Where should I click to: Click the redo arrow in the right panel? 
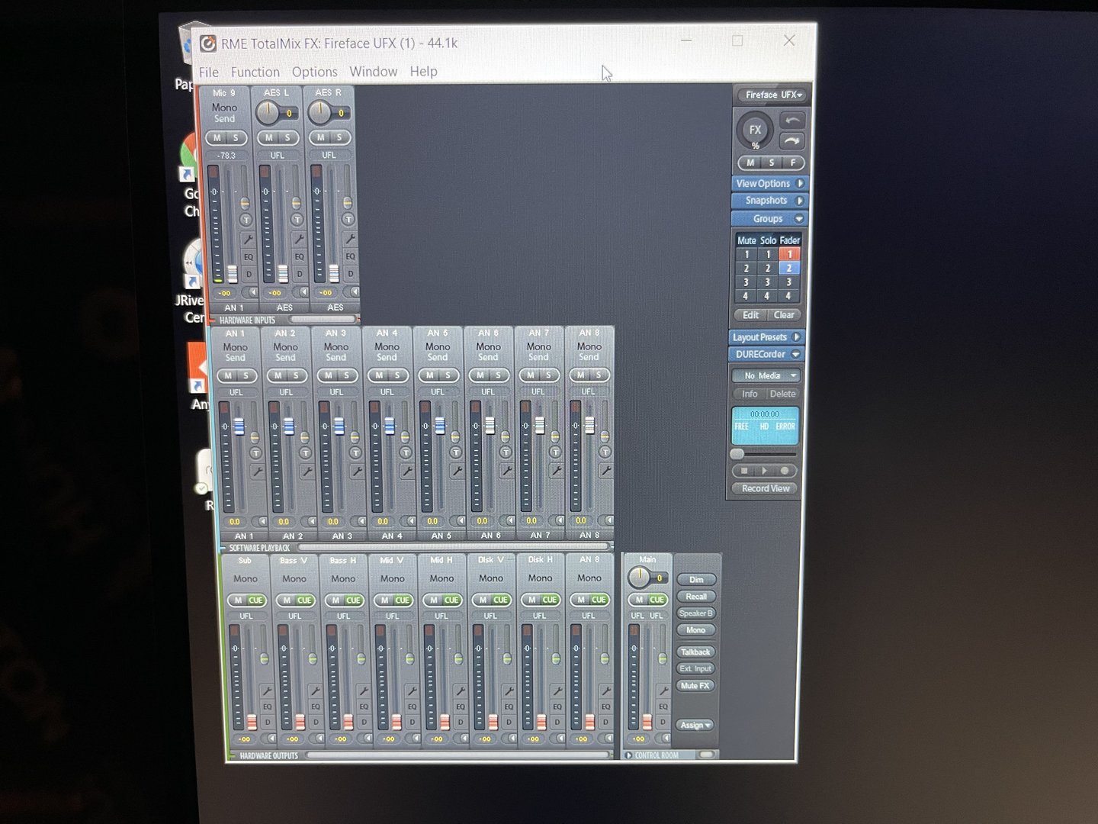click(793, 140)
